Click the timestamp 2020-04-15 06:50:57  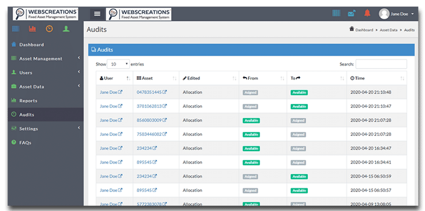[371, 190]
